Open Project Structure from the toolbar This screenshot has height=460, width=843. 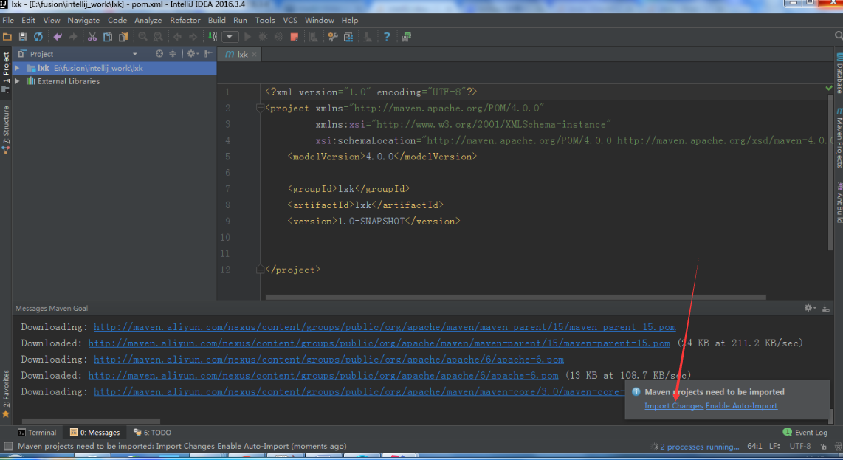(x=348, y=37)
